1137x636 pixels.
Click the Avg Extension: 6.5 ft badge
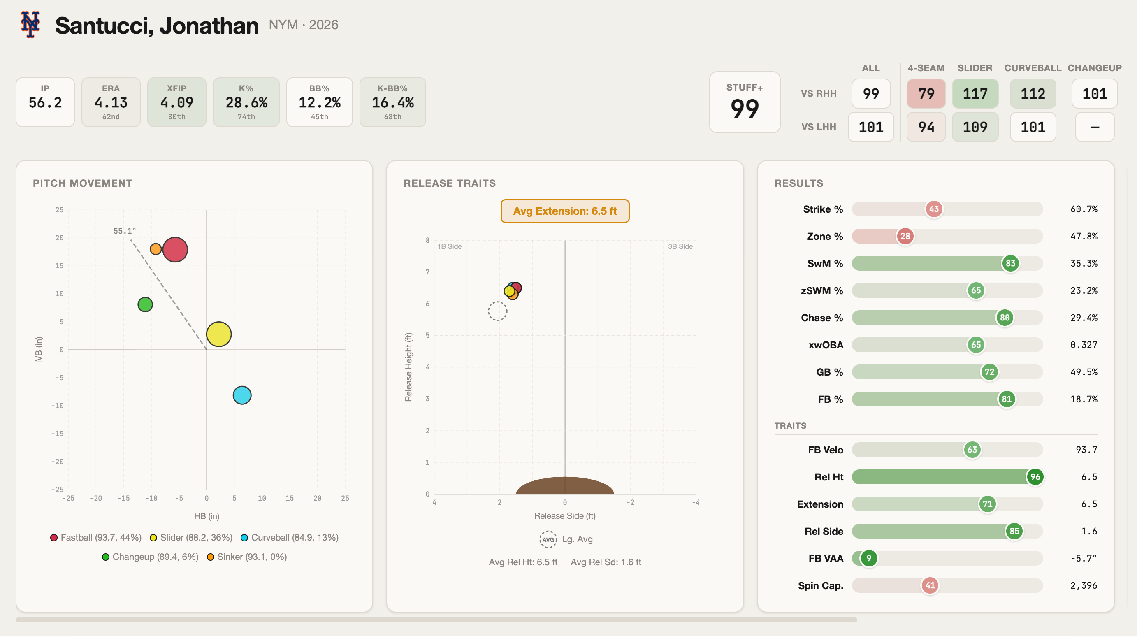tap(565, 211)
